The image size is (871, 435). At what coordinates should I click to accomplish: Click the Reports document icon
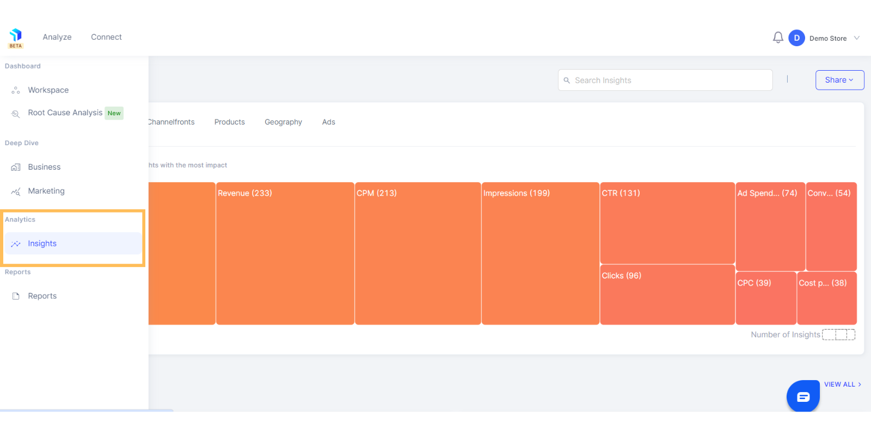coord(16,296)
